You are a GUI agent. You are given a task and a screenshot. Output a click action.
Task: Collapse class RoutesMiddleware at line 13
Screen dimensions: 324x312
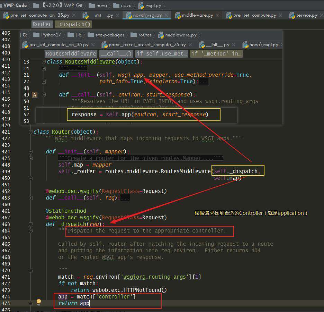click(x=44, y=61)
